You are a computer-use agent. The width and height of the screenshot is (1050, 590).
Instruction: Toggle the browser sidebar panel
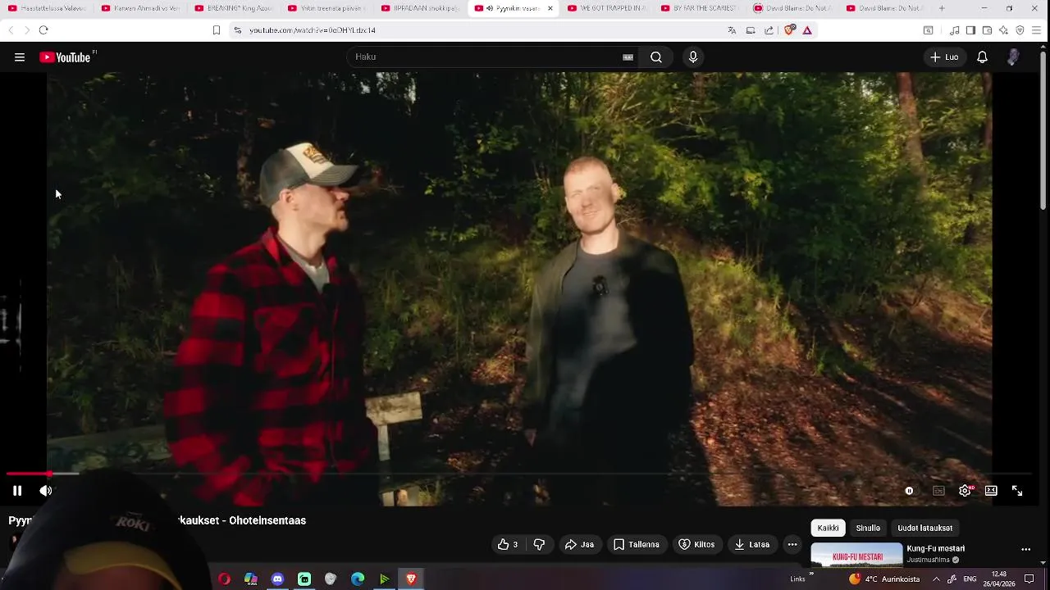(970, 30)
